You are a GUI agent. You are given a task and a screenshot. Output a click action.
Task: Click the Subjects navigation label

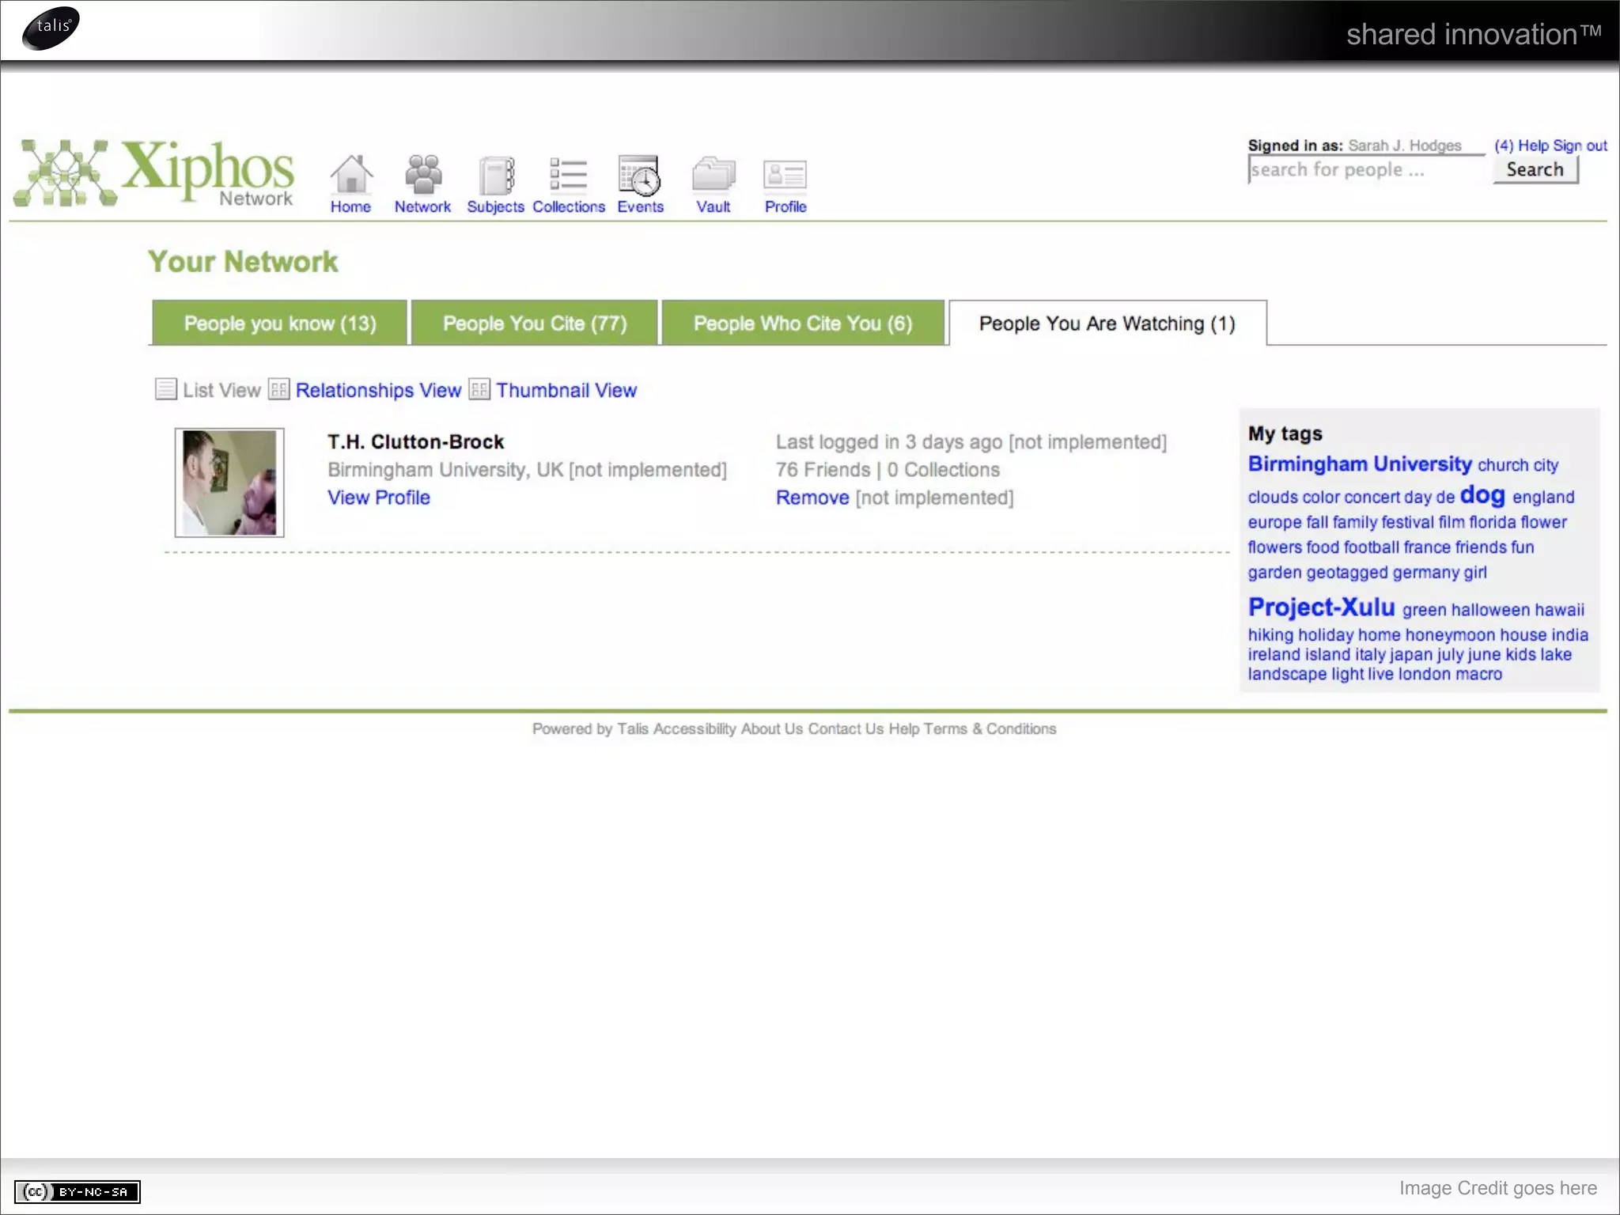click(x=495, y=206)
